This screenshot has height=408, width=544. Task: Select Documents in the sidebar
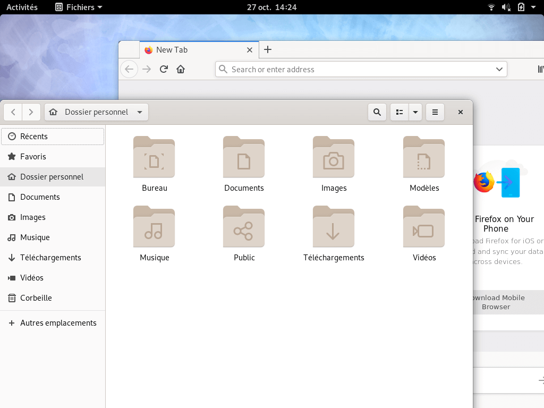coord(53,197)
